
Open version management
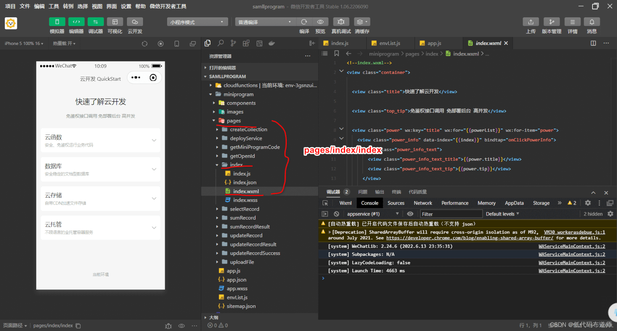tap(552, 22)
